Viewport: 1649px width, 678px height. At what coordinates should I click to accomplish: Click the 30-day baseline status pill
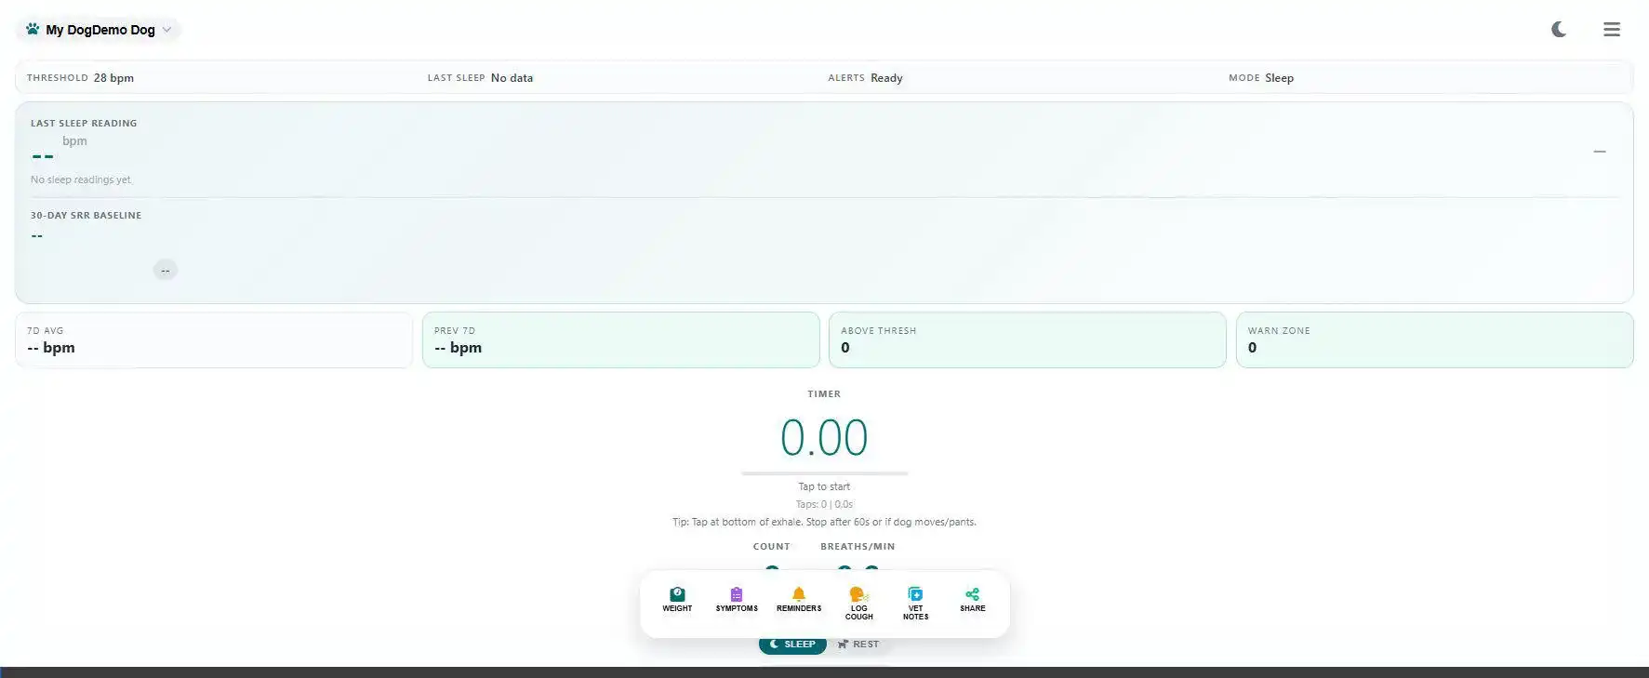tap(165, 270)
